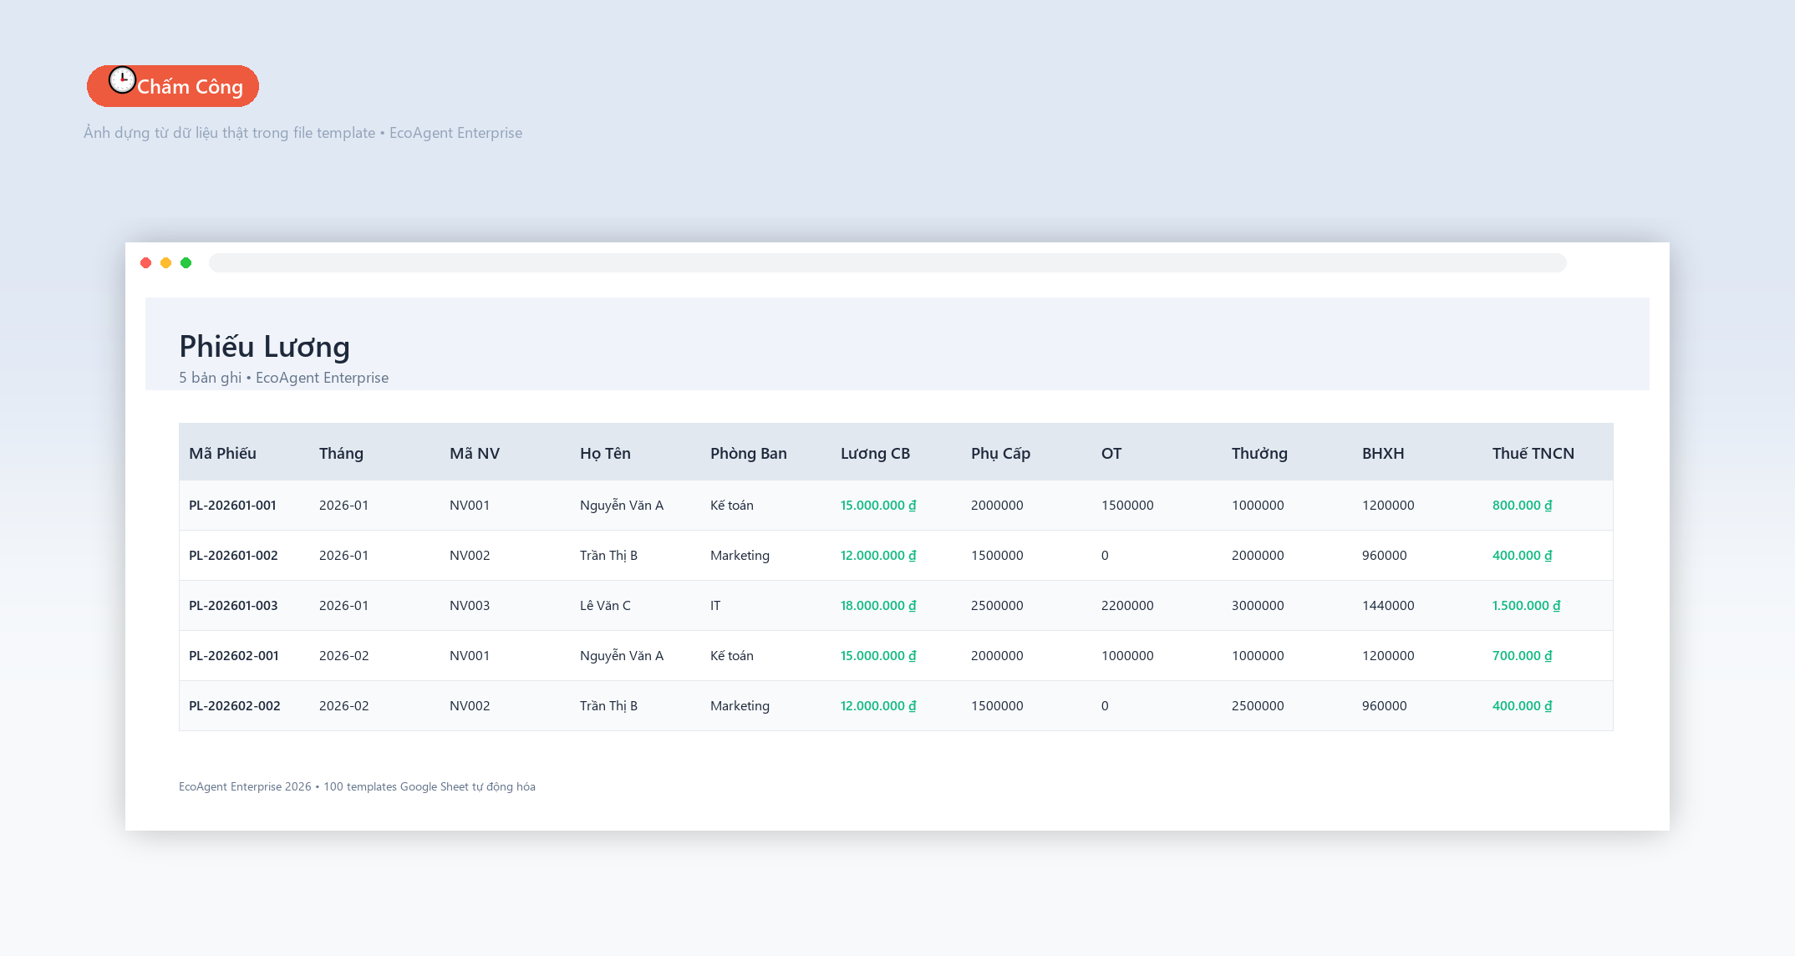Image resolution: width=1795 pixels, height=956 pixels.
Task: Click the clock icon in Chấm Công badge
Action: coord(122,79)
